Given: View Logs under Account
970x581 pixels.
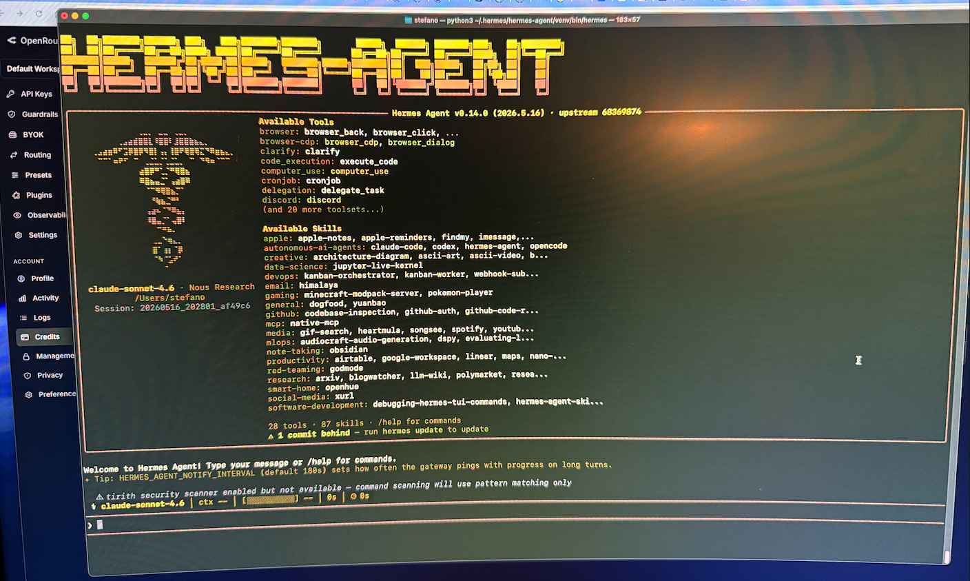Looking at the screenshot, I should click(x=34, y=318).
